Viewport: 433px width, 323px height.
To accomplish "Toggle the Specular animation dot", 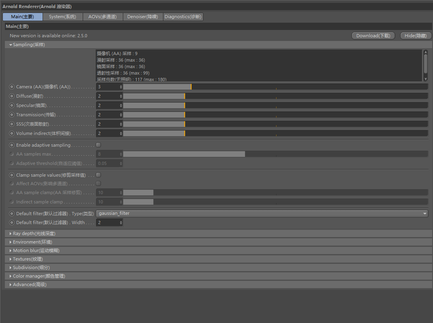I will (12, 105).
